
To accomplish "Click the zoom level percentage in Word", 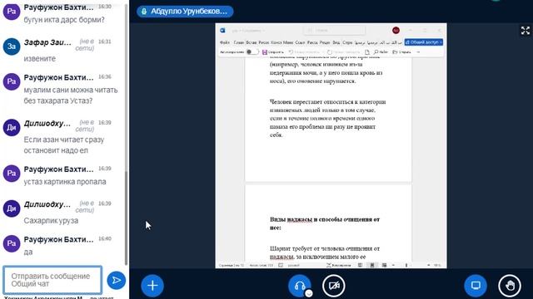I will point(436,265).
